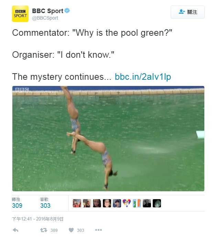Retweet using the bottom retweet icon
Image resolution: width=216 pixels, height=238 pixels.
(43, 230)
